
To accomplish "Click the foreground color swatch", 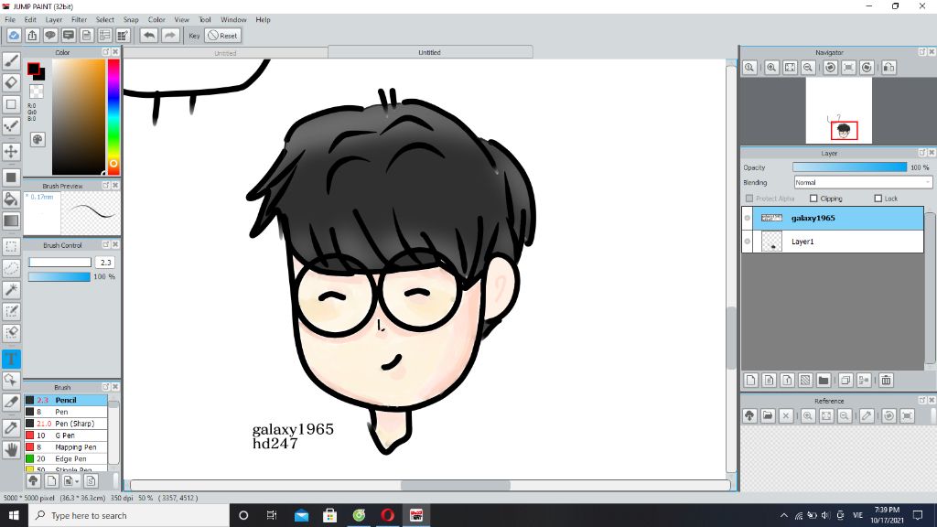I will (34, 69).
